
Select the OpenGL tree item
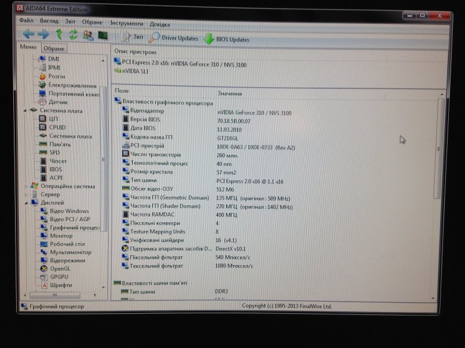60,269
